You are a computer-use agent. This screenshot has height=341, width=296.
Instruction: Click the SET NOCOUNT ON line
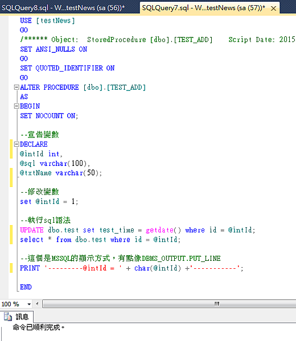tap(49, 116)
